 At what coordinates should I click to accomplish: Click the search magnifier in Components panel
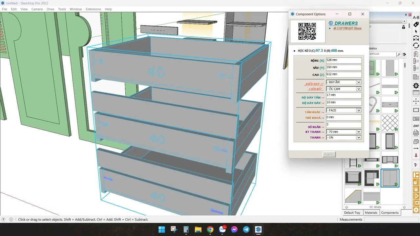[x=398, y=54]
